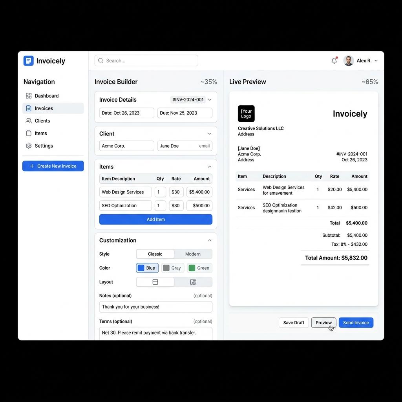The image size is (402, 402).
Task: Click Alex R. profile avatar
Action: tap(349, 61)
